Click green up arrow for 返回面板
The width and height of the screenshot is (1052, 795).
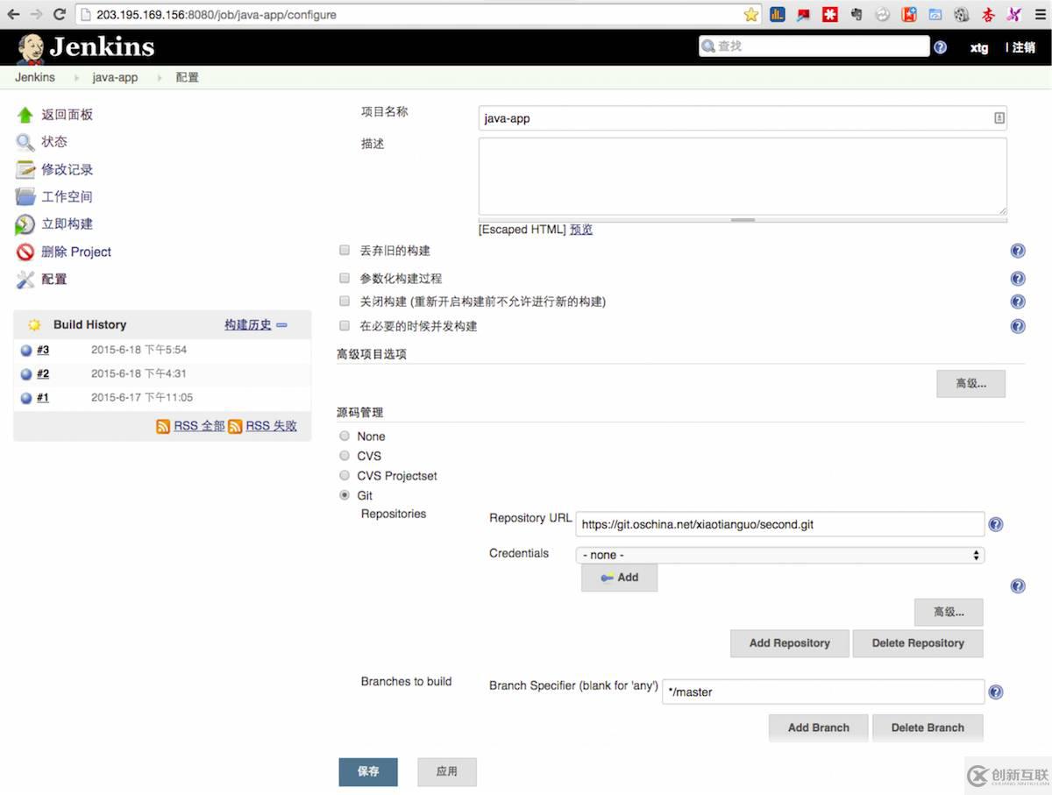coord(25,115)
